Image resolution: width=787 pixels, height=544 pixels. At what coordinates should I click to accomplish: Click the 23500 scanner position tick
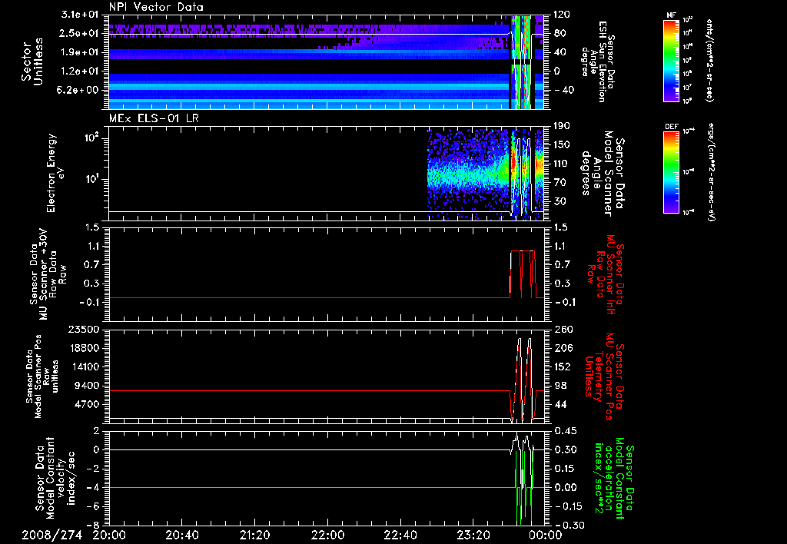point(84,330)
